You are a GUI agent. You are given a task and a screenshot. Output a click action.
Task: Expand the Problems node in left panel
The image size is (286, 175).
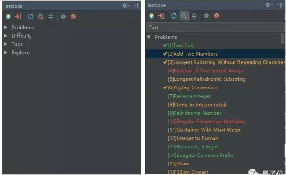pos(6,27)
